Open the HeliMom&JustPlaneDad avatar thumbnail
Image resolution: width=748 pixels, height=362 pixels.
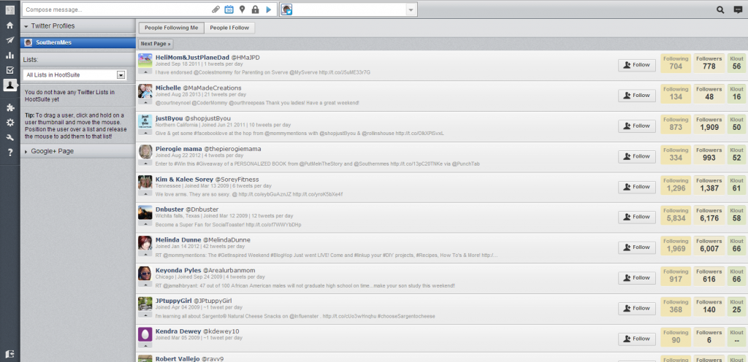pyautogui.click(x=145, y=61)
